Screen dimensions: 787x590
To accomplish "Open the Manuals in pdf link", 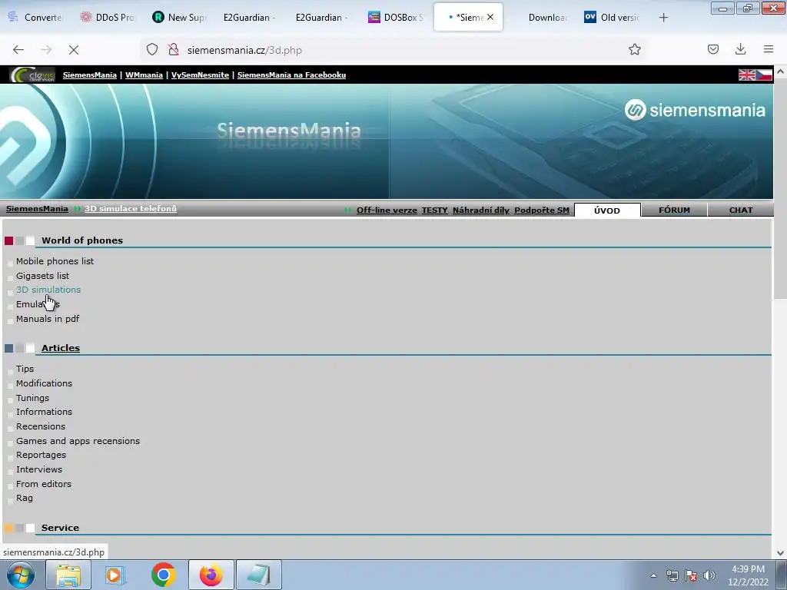I will [48, 319].
